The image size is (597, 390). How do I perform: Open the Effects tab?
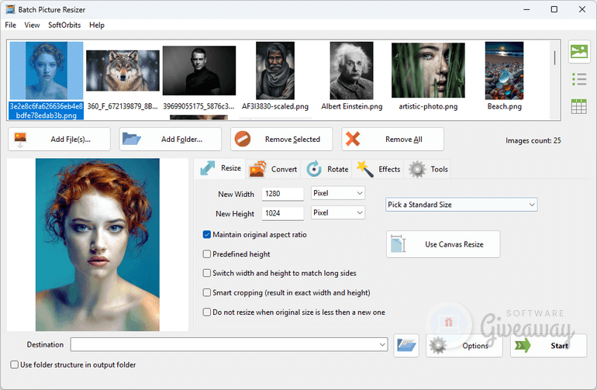379,169
